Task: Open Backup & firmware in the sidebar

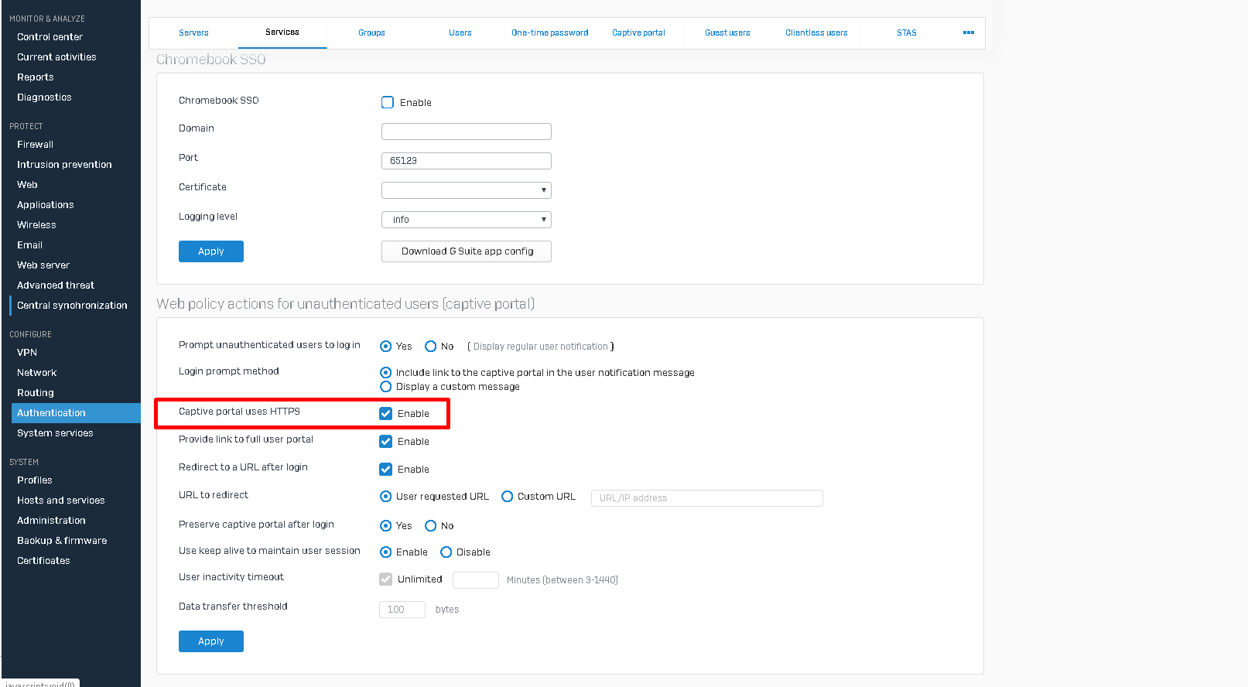Action: [x=62, y=541]
